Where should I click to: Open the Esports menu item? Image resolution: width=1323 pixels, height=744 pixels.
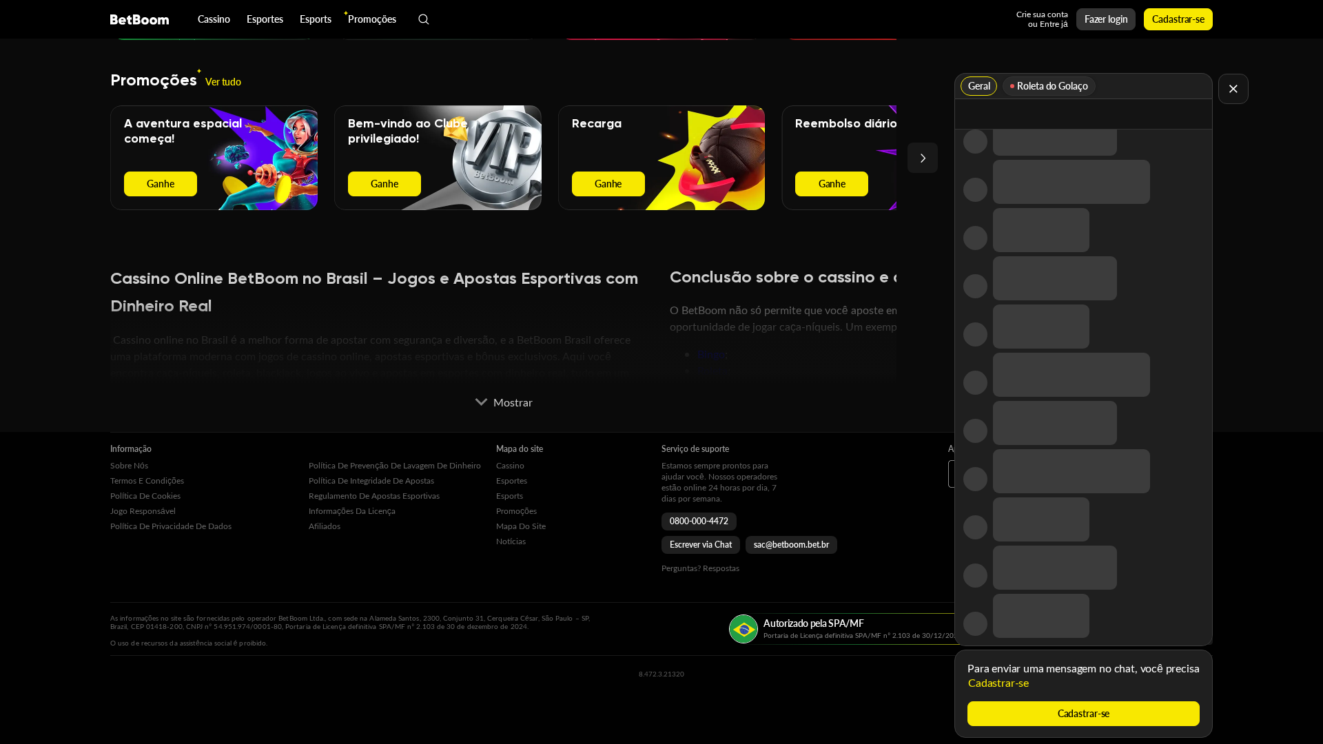(x=316, y=19)
